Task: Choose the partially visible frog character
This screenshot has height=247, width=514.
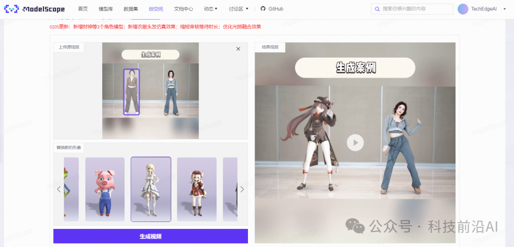Action: (x=71, y=189)
